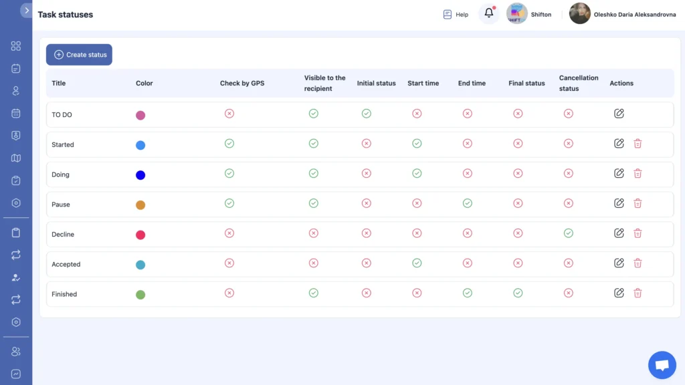685x385 pixels.
Task: Select the map icon in sidebar
Action: (16, 157)
